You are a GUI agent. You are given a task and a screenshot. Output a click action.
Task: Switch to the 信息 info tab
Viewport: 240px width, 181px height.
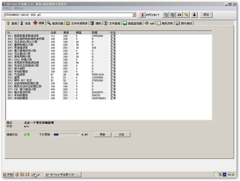(x=25, y=23)
